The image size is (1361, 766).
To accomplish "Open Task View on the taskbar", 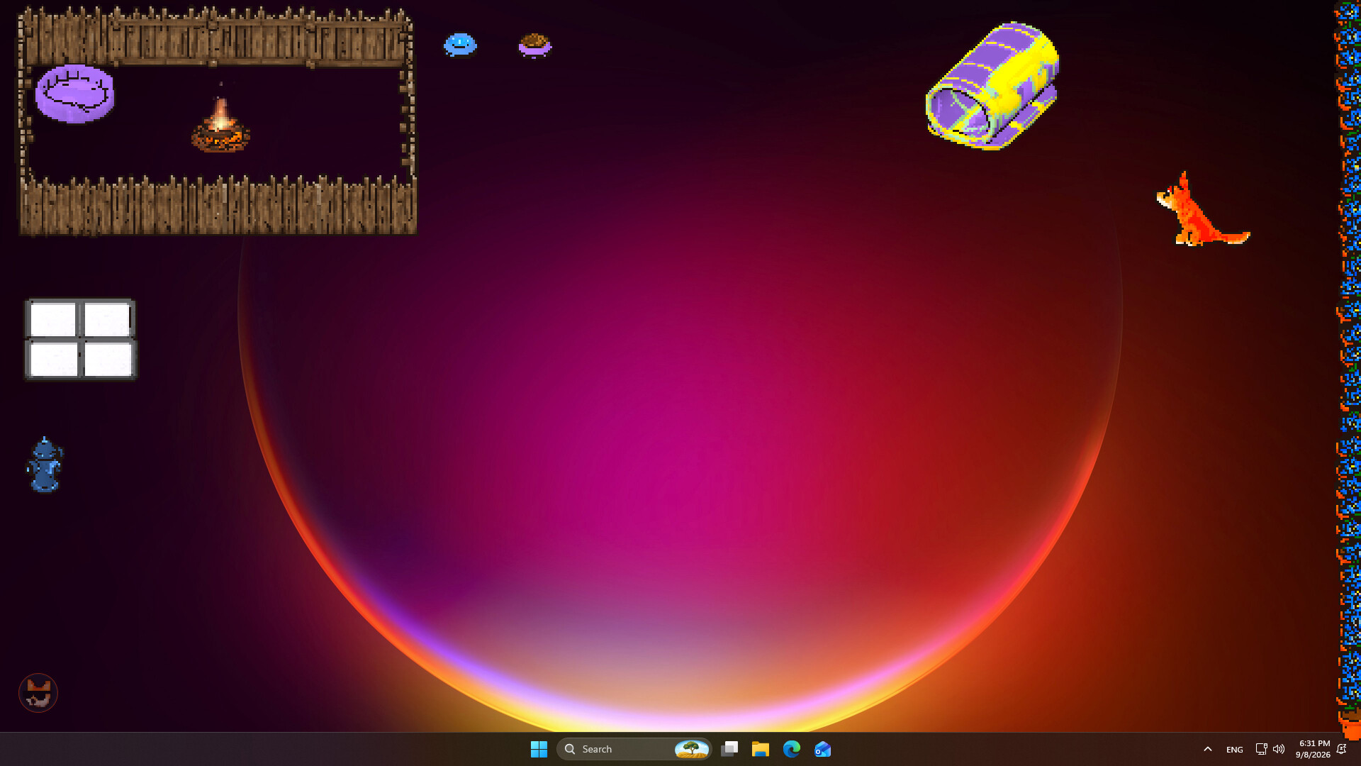I will (729, 749).
